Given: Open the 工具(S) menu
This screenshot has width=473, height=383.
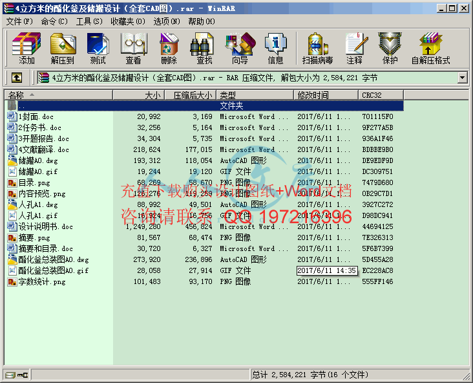Looking at the screenshot, I should [89, 21].
